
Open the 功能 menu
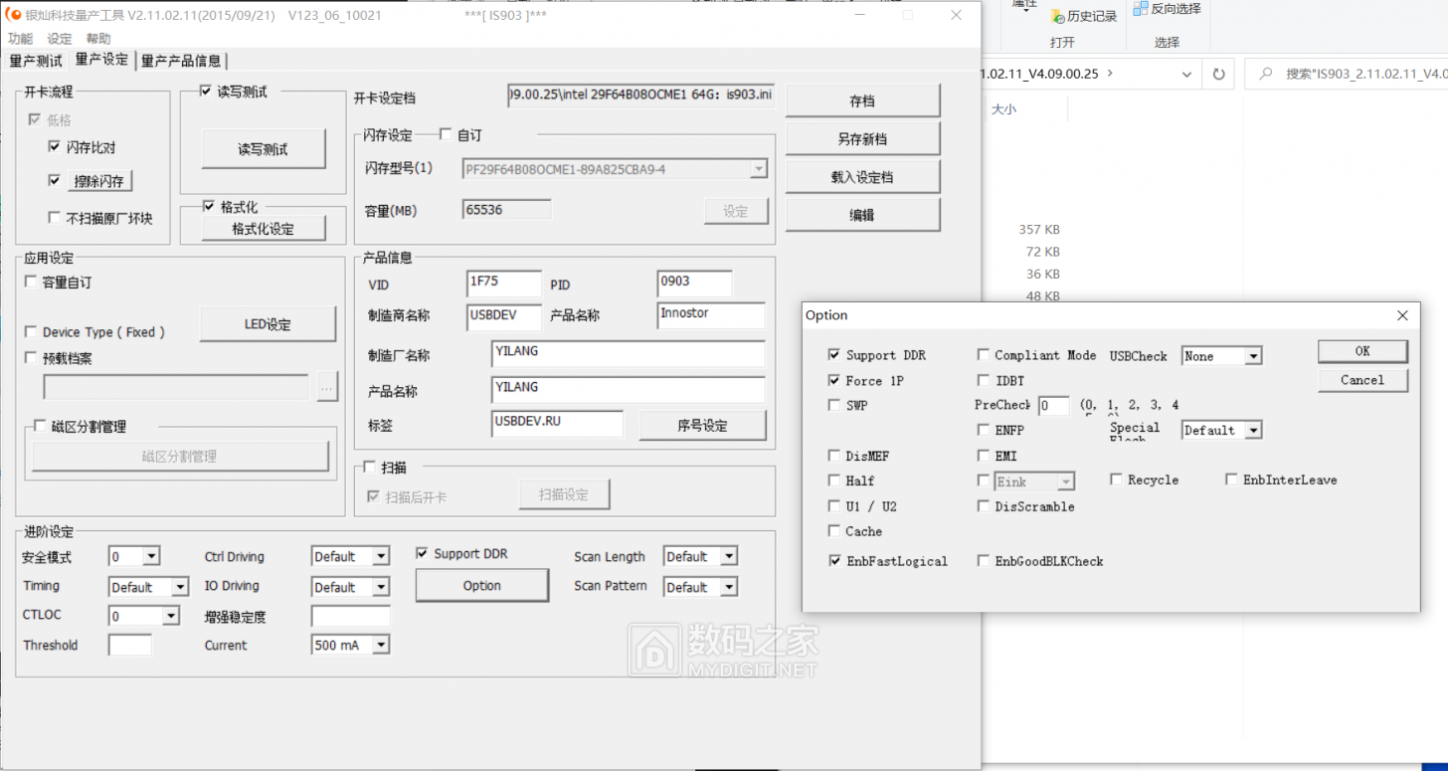click(x=20, y=39)
